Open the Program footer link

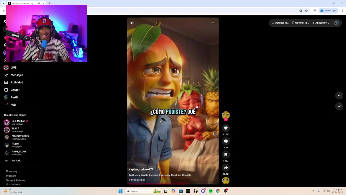[11, 176]
